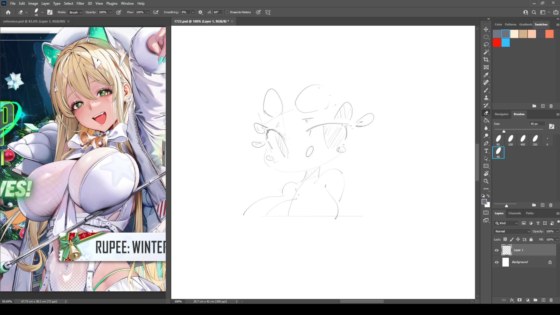Open brush preset picker arrow
560x315 pixels.
click(x=42, y=12)
